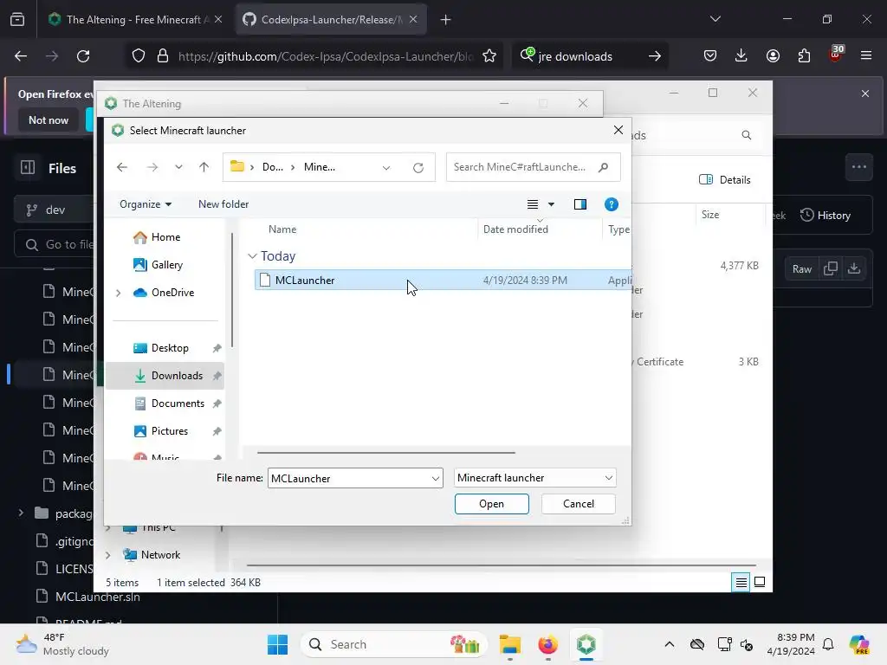Click Details in the Explorer window
The image size is (887, 665).
click(x=725, y=180)
